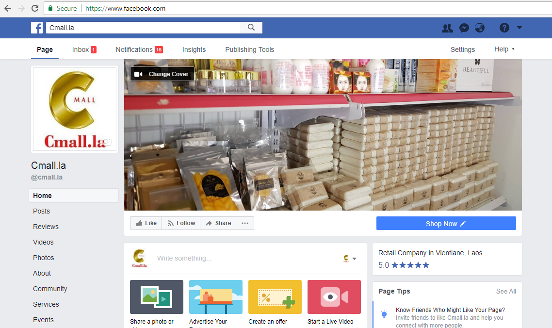The image size is (552, 328).
Task: Click the Like button
Action: (x=146, y=223)
